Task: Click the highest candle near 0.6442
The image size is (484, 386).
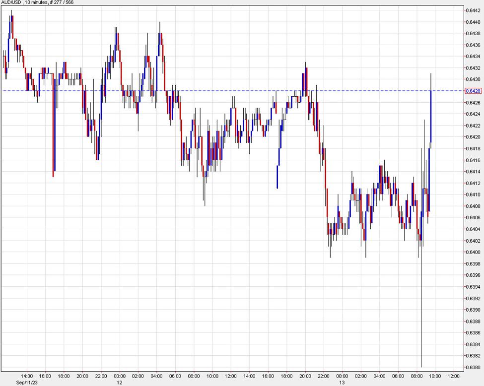Action: (x=11, y=20)
